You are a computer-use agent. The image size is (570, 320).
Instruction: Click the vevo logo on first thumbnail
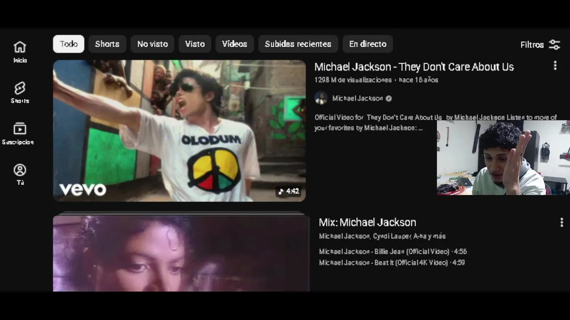click(83, 190)
